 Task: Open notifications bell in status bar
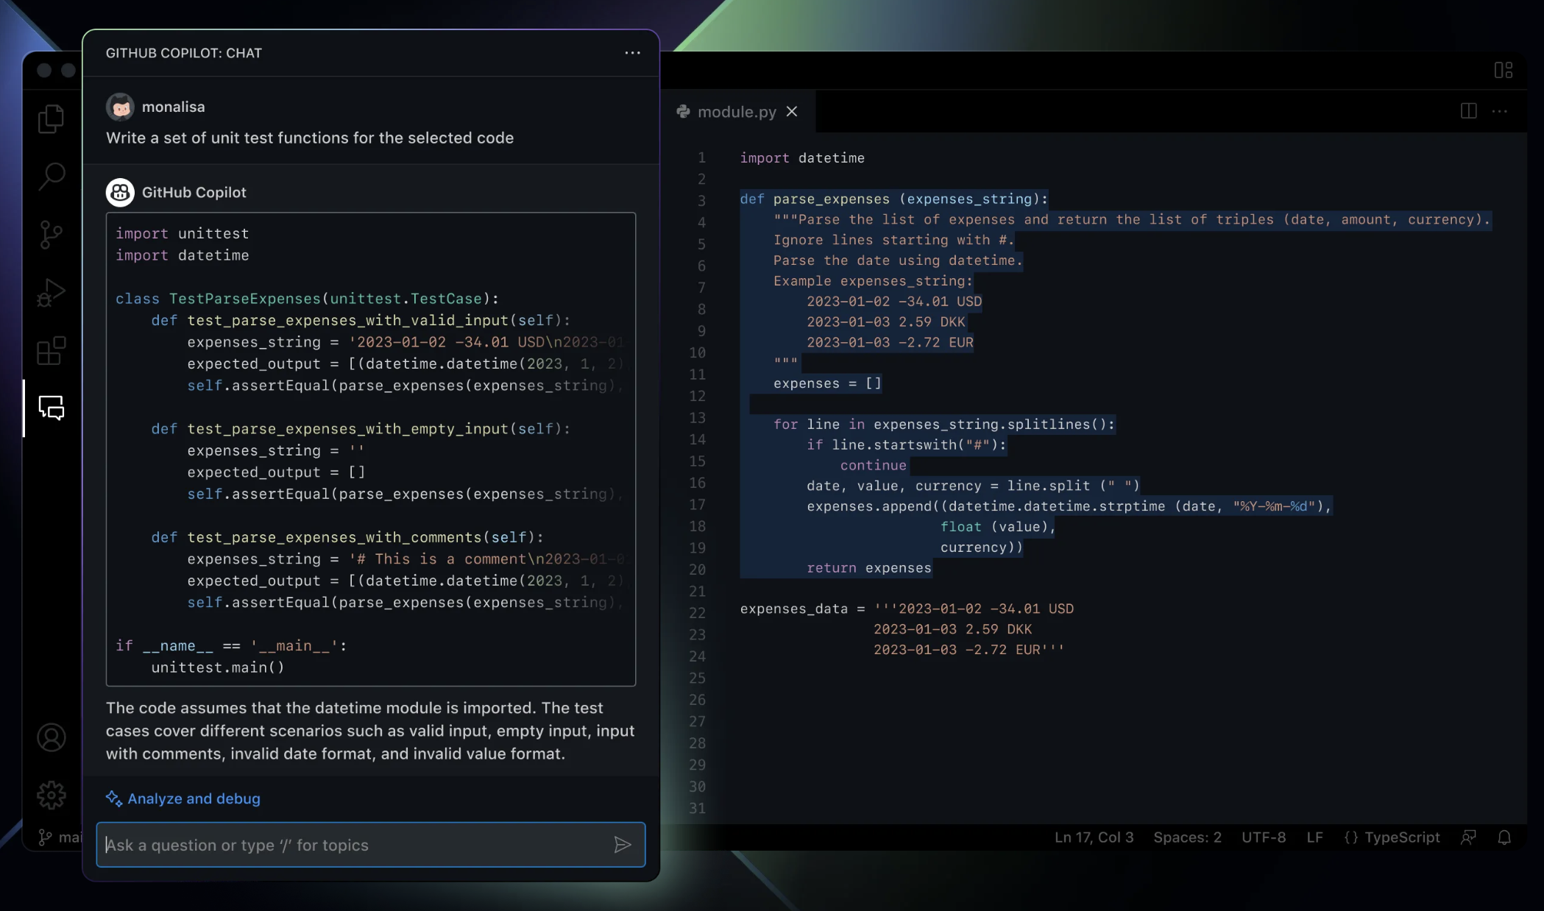(x=1504, y=837)
